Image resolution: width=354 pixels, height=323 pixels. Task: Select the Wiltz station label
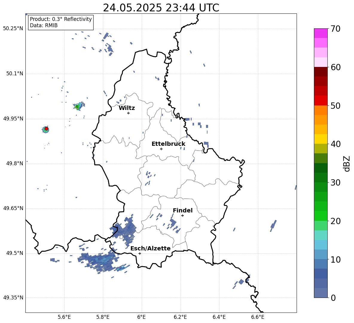click(127, 108)
